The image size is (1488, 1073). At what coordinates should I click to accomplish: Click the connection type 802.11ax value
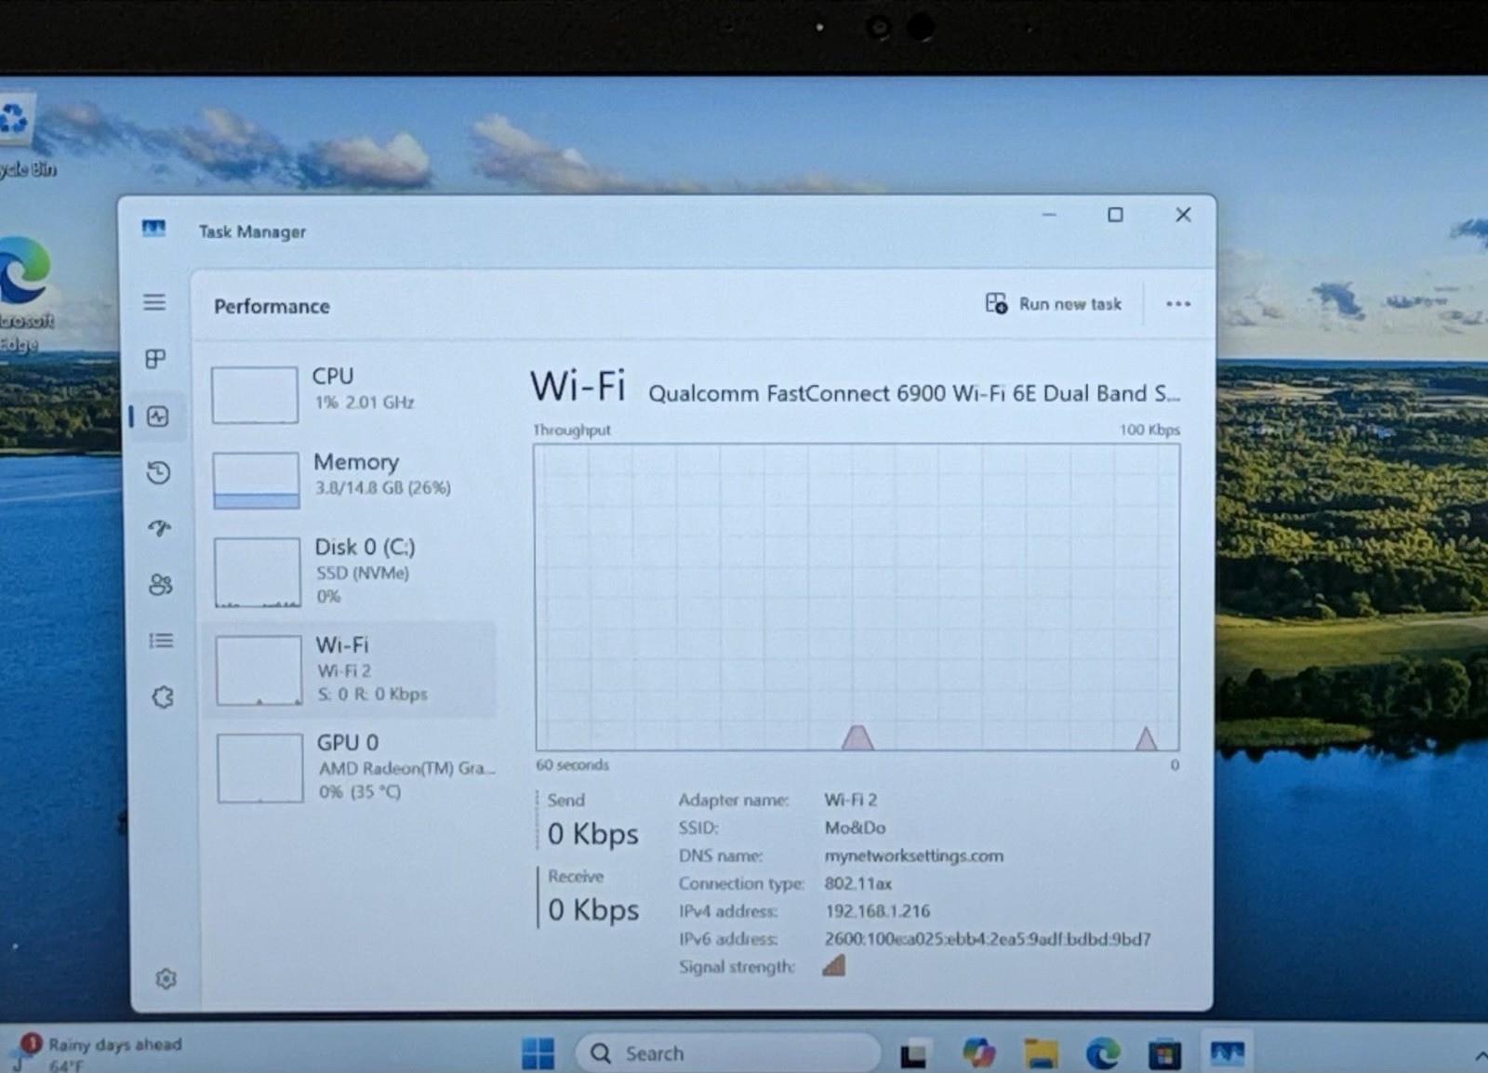click(x=857, y=883)
